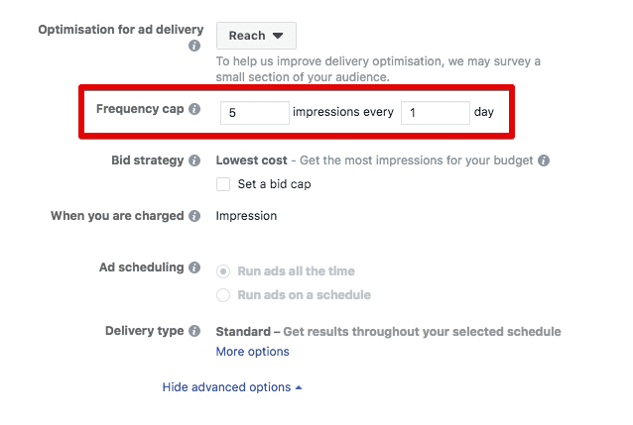This screenshot has width=633, height=425.
Task: Click the Frequency cap info icon
Action: click(194, 109)
